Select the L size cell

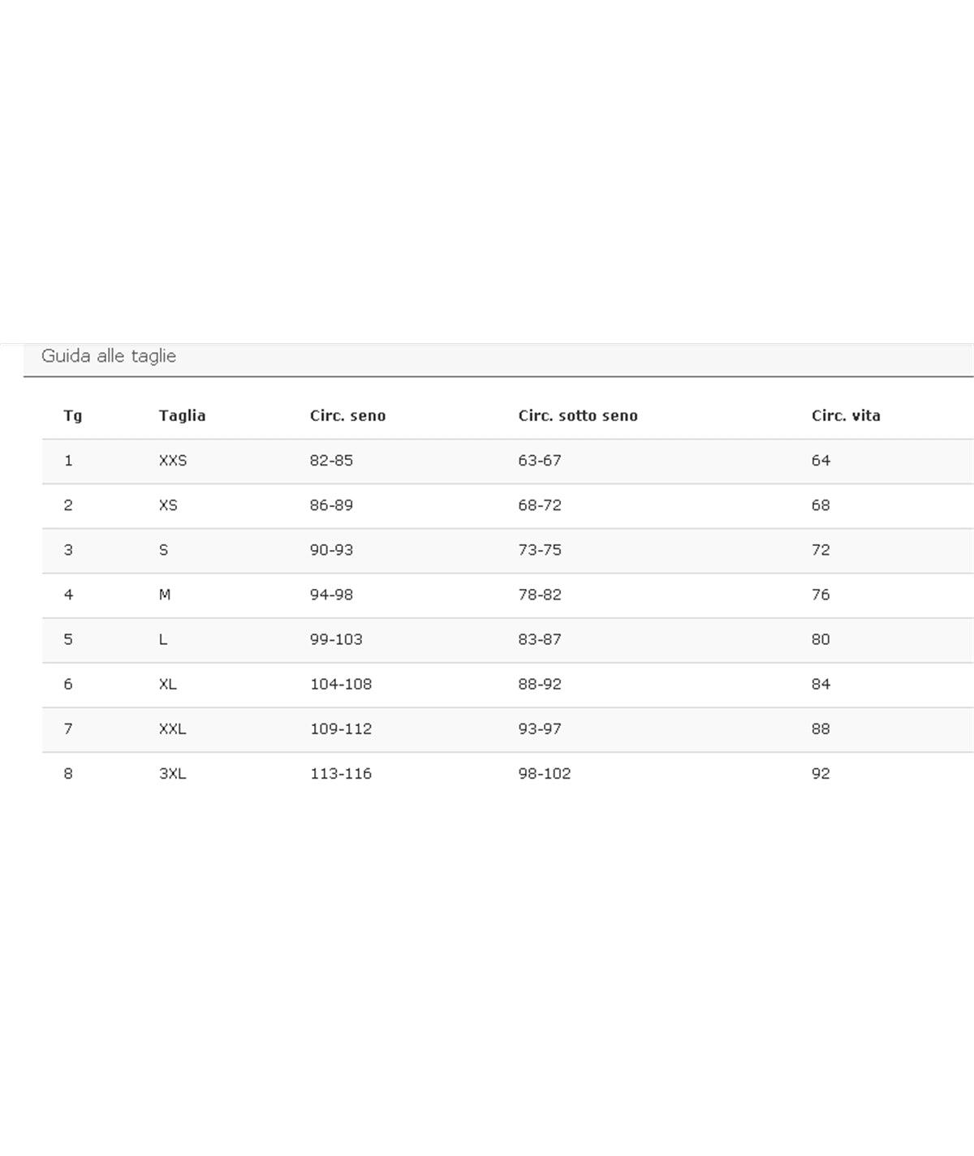tap(163, 639)
